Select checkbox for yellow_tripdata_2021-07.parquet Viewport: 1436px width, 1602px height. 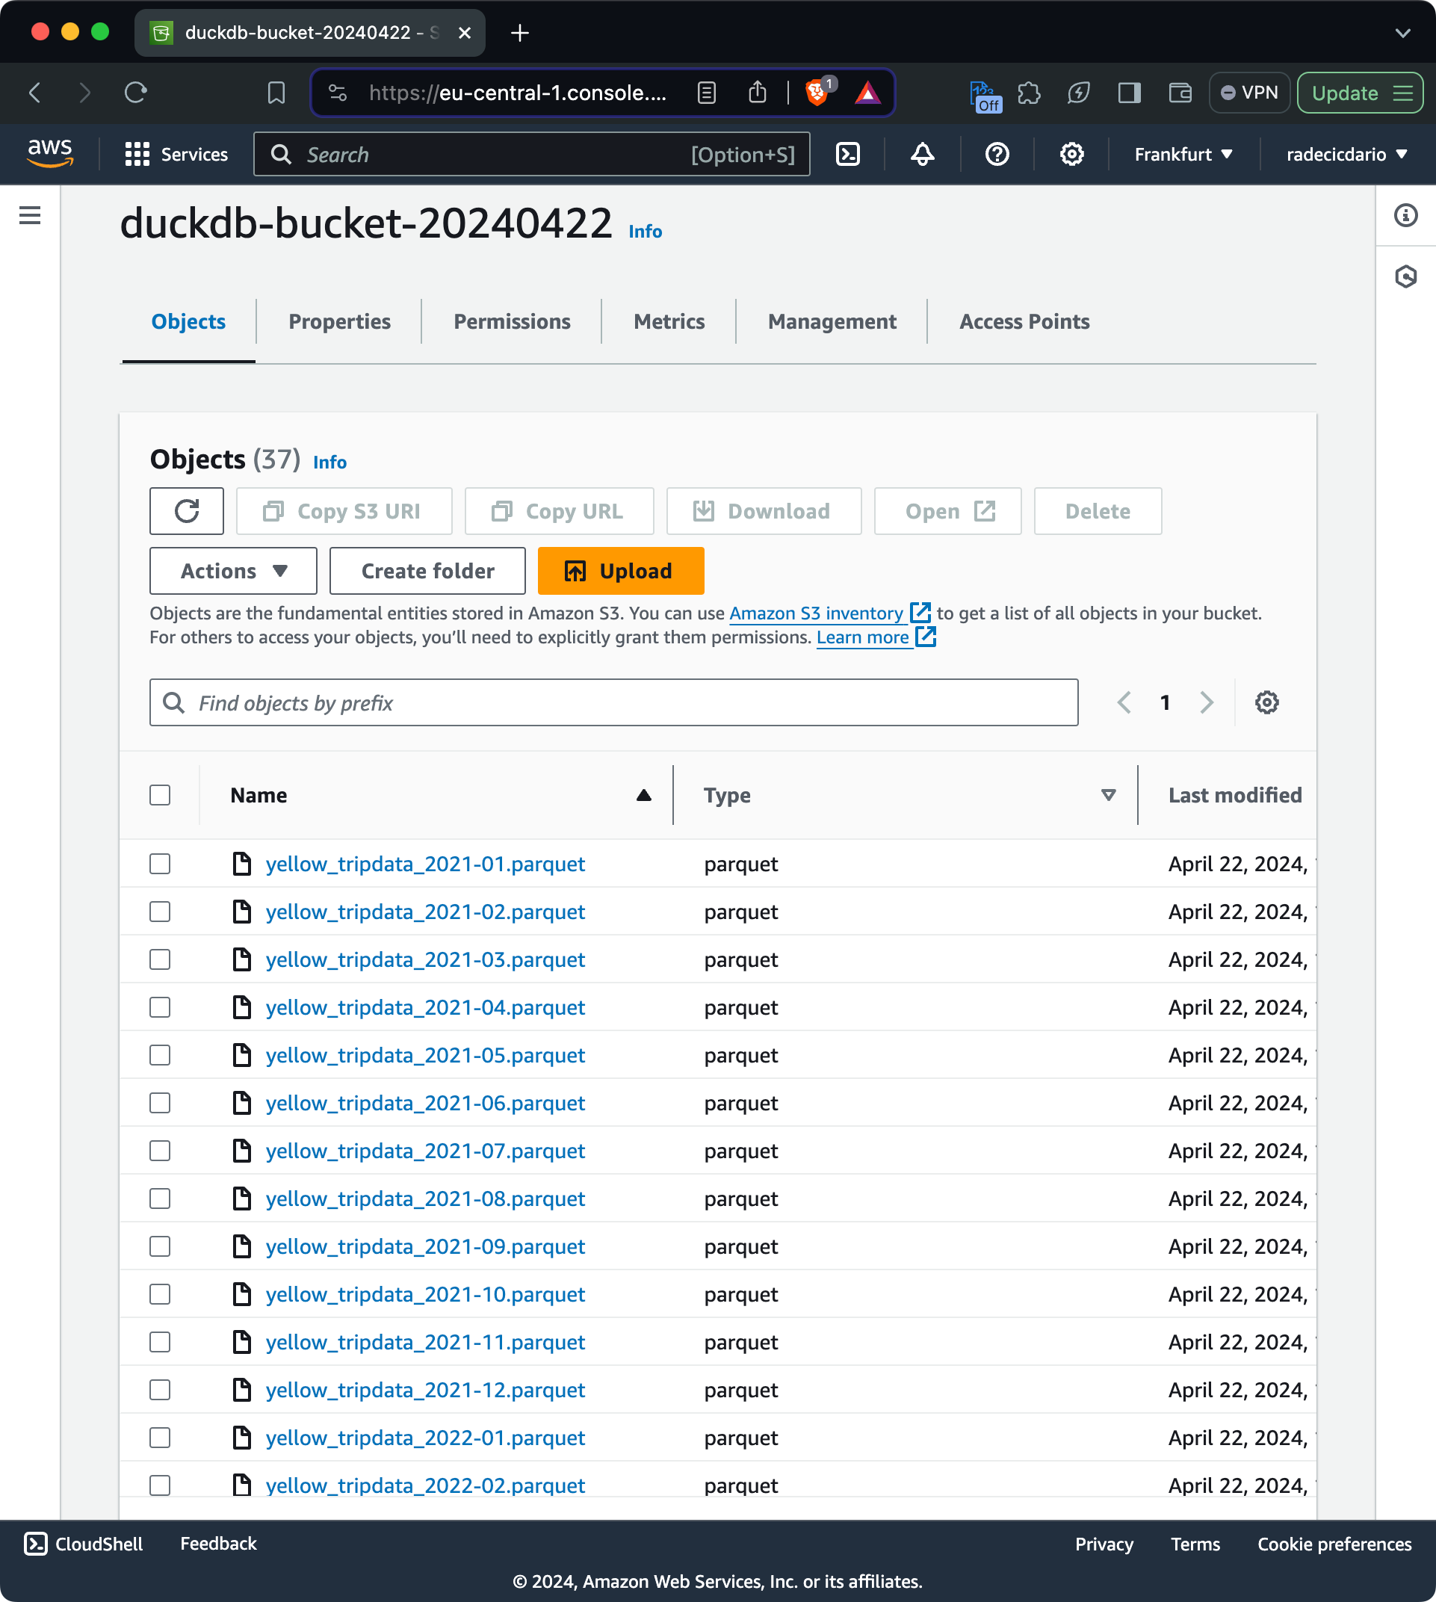(160, 1151)
